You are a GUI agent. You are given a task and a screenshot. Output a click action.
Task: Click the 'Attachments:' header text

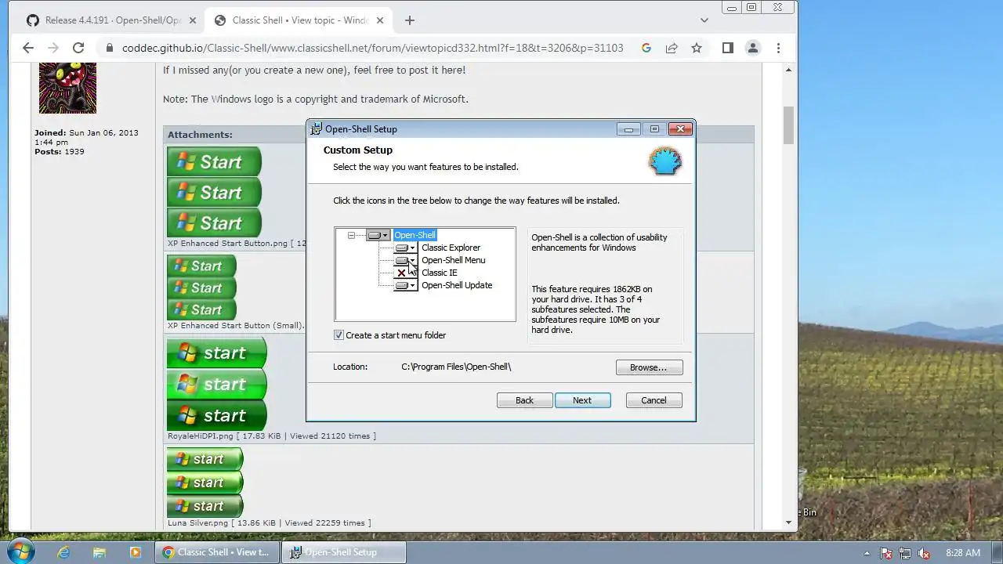pos(200,135)
